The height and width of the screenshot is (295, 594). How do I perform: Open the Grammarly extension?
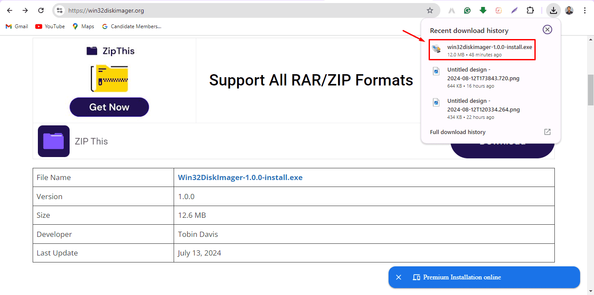(x=467, y=10)
